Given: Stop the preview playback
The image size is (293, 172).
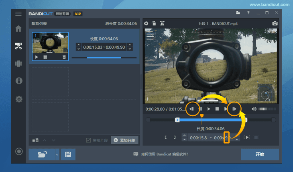Looking at the screenshot, I should pos(217,109).
